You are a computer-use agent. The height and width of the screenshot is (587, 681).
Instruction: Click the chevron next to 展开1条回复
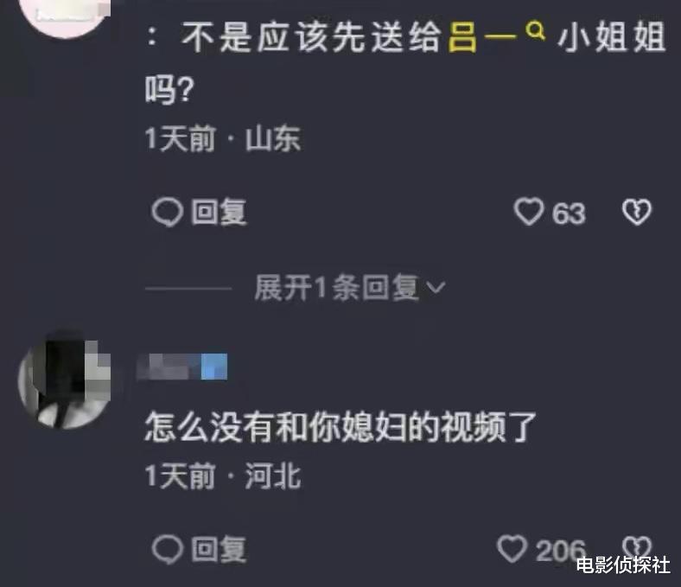436,288
